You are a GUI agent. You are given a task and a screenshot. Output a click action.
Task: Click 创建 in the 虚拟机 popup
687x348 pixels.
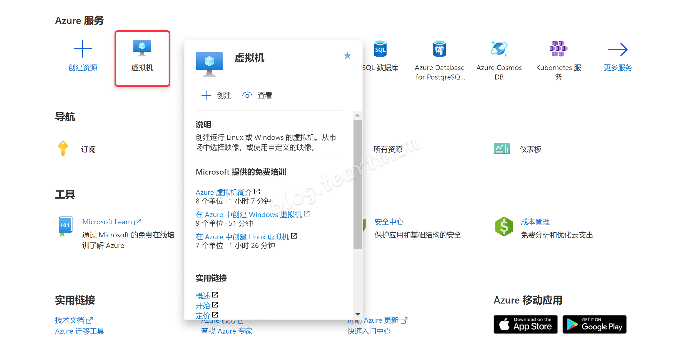216,95
